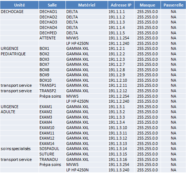
Task: Select the Salle column header
Action: pos(52,5)
